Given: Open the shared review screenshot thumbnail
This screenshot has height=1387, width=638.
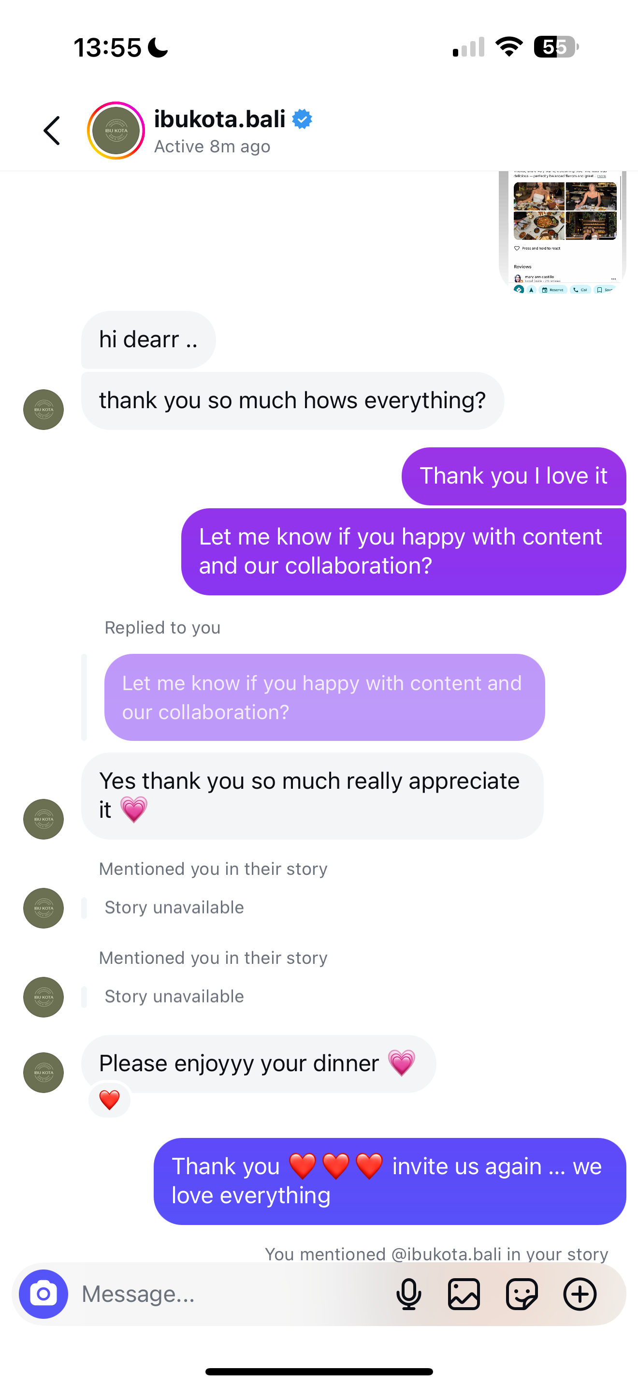Looking at the screenshot, I should click(563, 232).
